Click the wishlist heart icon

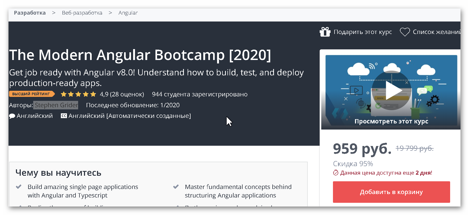click(x=405, y=32)
